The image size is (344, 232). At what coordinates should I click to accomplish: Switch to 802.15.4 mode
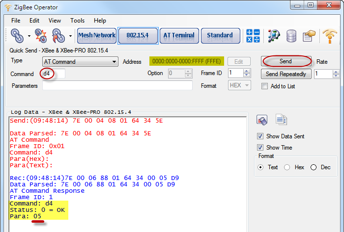[x=138, y=36]
